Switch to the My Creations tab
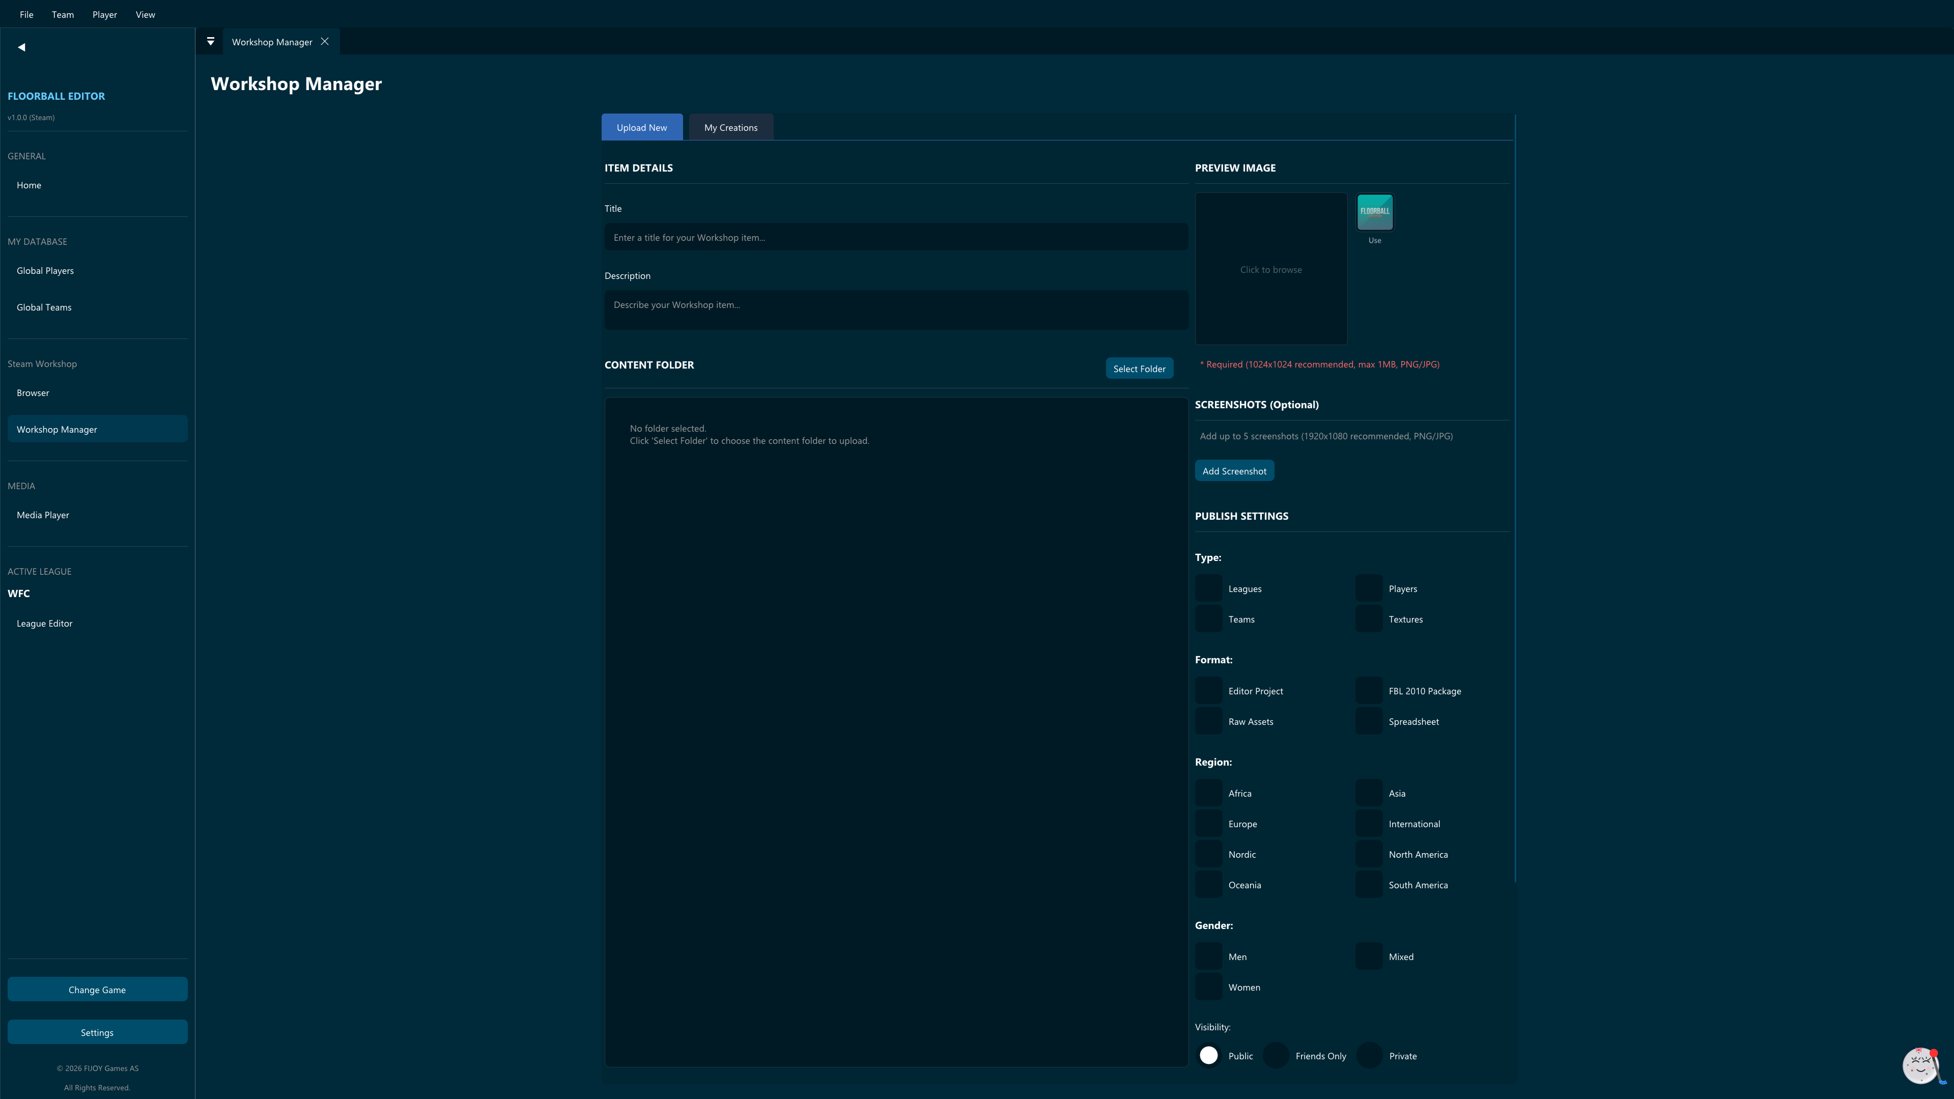 [x=730, y=127]
